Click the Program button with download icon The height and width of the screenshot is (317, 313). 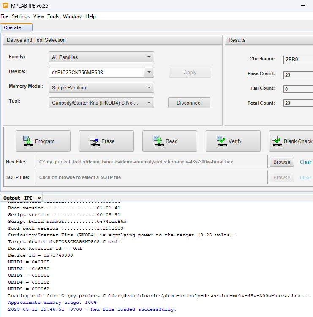tap(43, 141)
